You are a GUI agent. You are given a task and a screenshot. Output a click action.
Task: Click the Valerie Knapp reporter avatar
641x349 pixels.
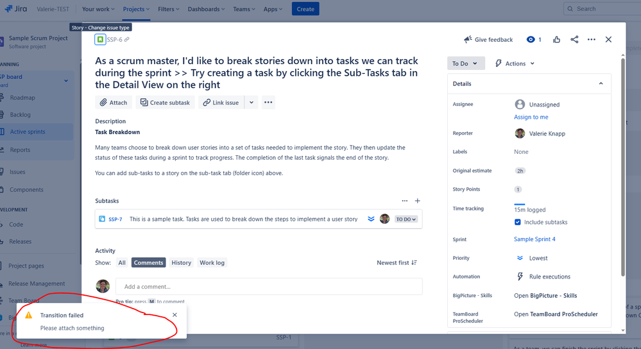pyautogui.click(x=520, y=133)
